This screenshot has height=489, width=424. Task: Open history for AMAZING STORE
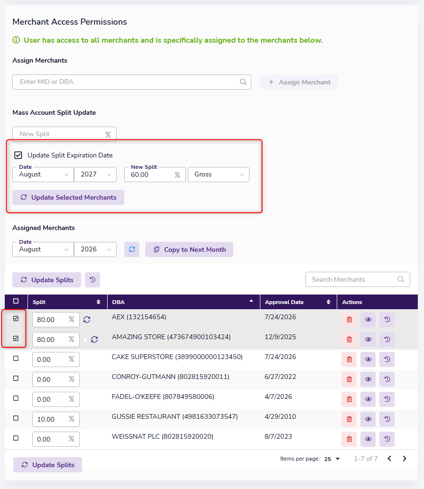387,340
